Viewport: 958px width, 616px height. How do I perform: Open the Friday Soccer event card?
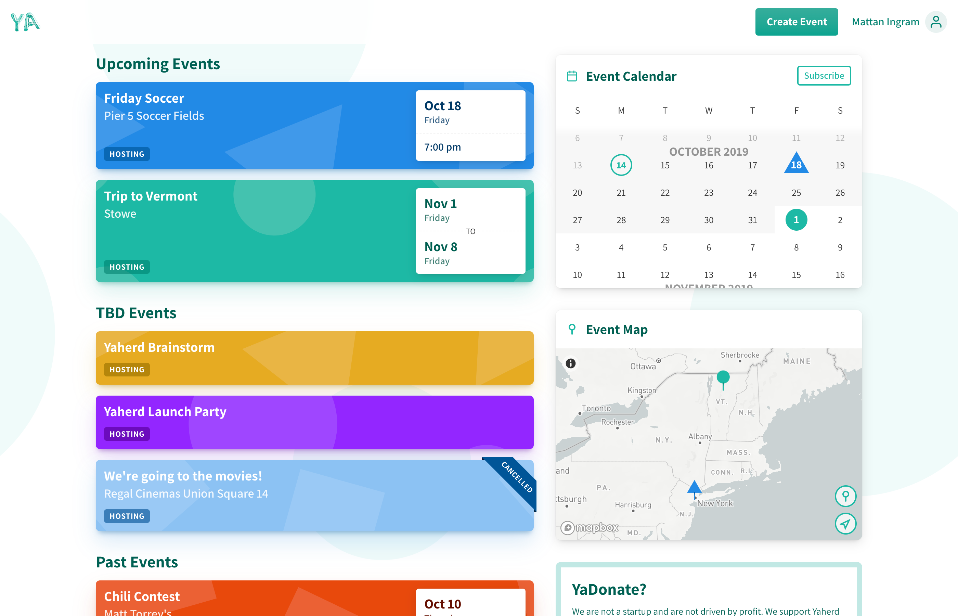pyautogui.click(x=256, y=125)
